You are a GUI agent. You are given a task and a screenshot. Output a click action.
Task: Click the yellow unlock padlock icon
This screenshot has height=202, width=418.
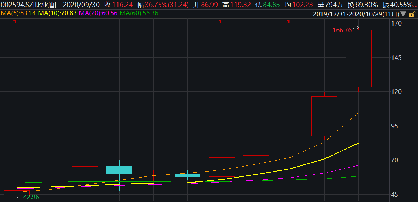pyautogui.click(x=412, y=15)
